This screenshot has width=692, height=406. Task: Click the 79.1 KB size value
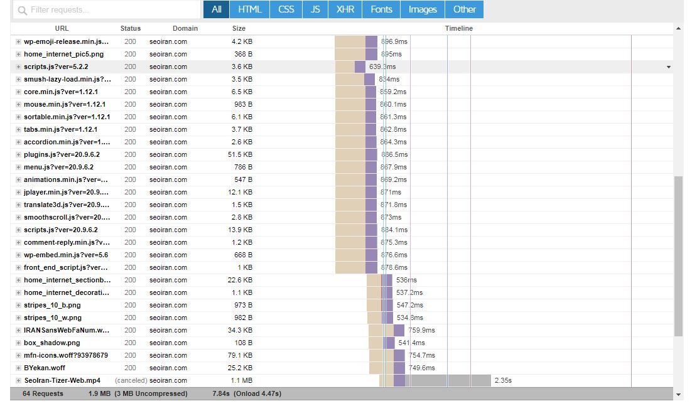(240, 355)
